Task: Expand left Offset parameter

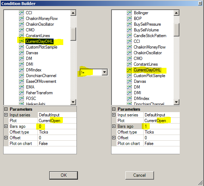Action: pyautogui.click(x=6, y=138)
